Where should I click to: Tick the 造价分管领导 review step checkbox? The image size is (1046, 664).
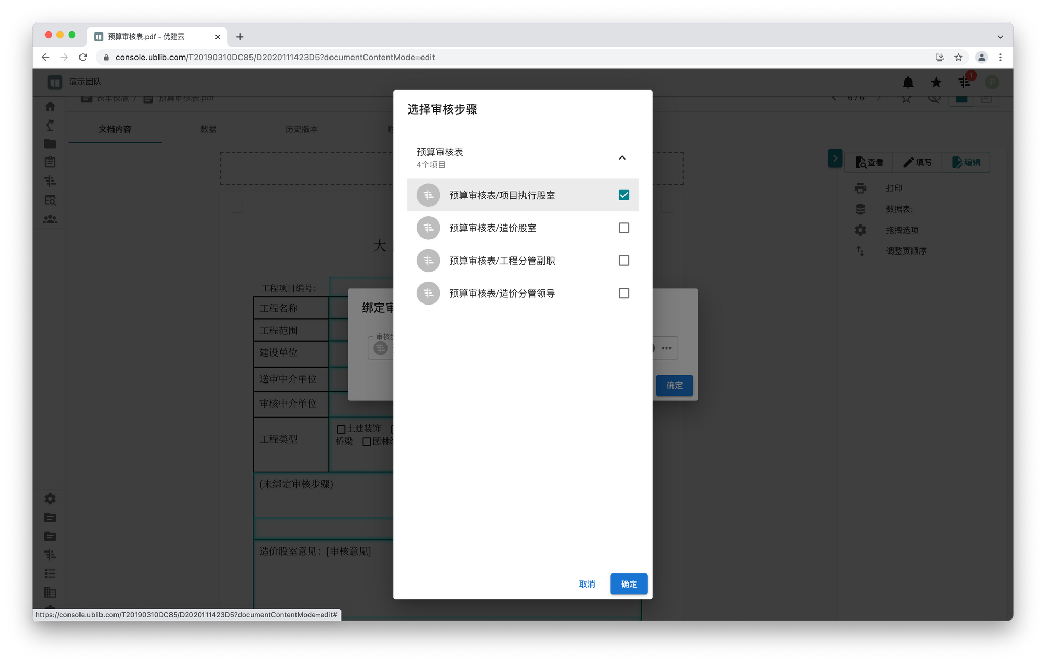tap(623, 294)
